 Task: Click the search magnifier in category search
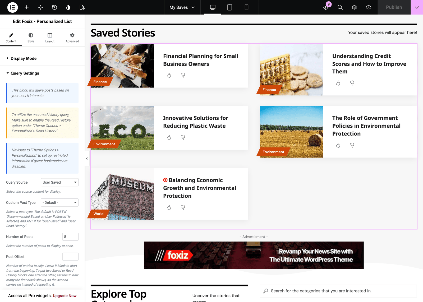(x=266, y=291)
